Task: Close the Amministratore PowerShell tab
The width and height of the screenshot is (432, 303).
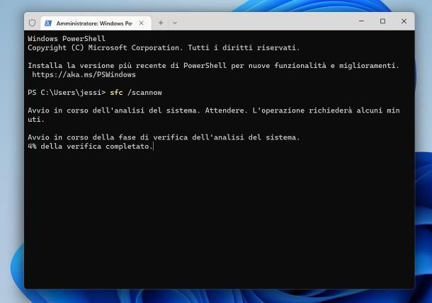Action: tap(141, 23)
